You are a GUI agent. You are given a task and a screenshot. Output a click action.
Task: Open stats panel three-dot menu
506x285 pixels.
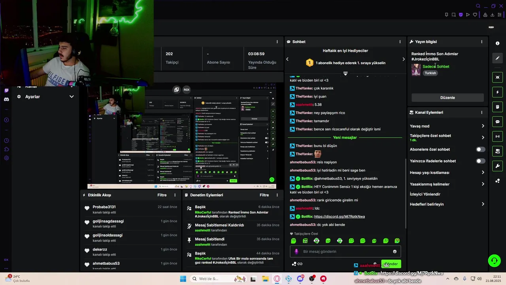(277, 42)
